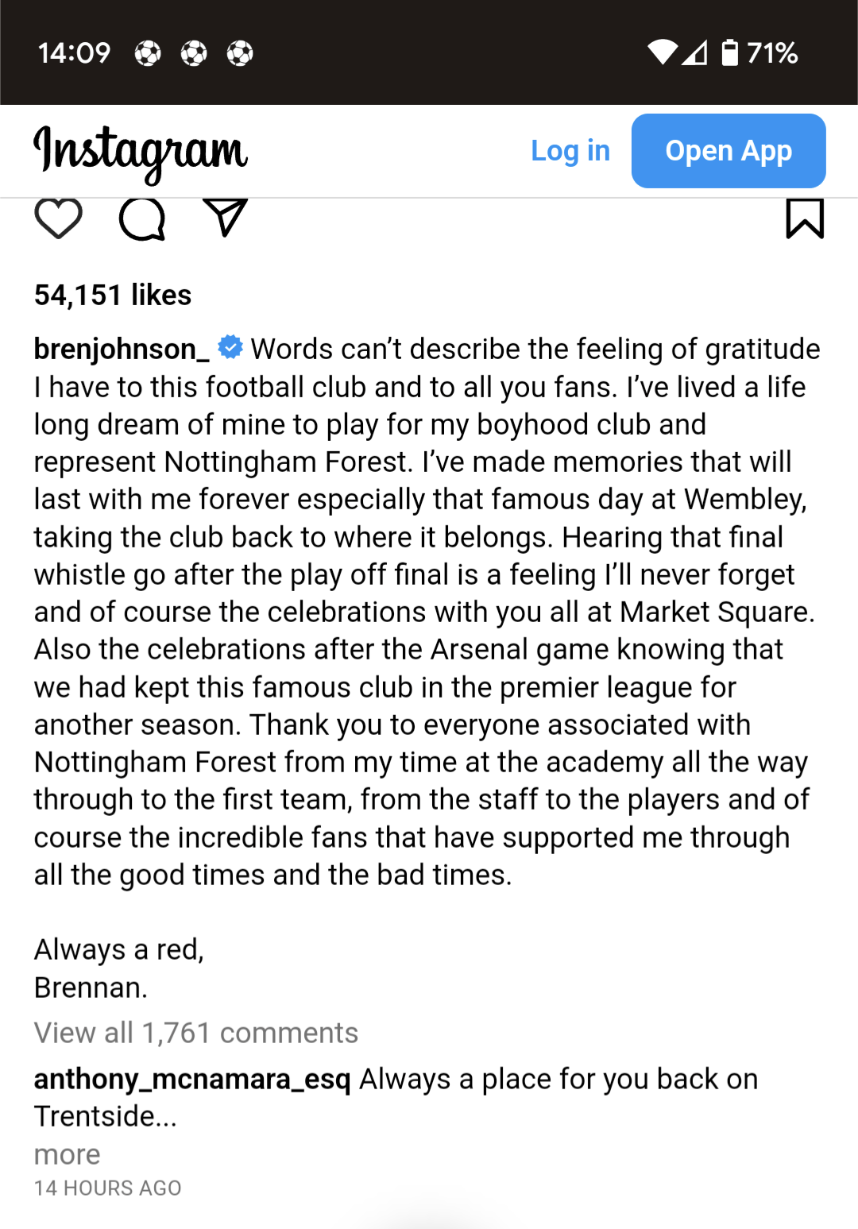The image size is (858, 1229).
Task: Tap the blue verified badge
Action: 230,348
